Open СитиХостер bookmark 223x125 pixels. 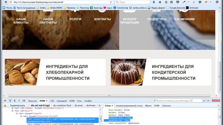pyautogui.click(x=121, y=8)
